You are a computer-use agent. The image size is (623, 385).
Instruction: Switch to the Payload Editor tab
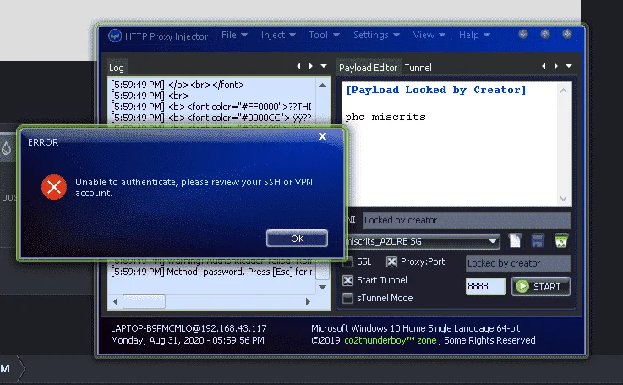coord(368,68)
